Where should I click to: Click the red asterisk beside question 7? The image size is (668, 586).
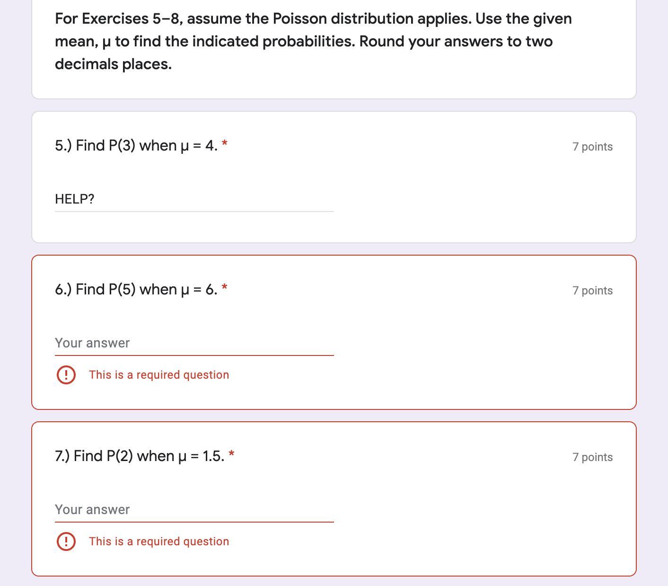(231, 454)
